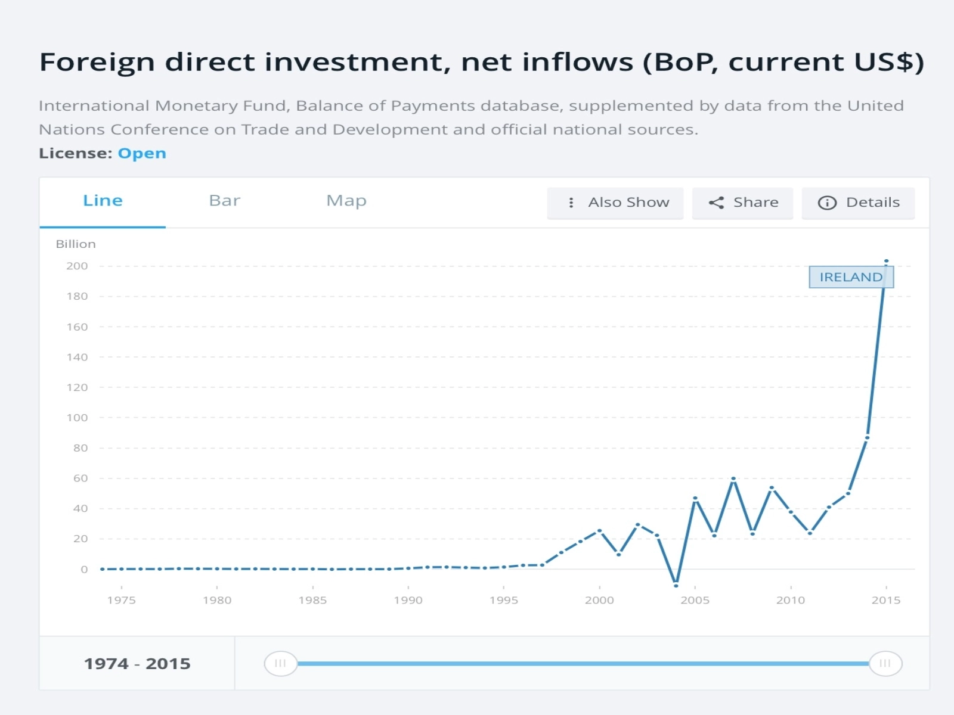Switch to the Map view tab
This screenshot has height=715, width=954.
[x=346, y=201]
